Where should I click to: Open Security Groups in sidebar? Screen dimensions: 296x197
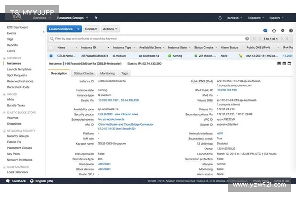click(x=18, y=136)
